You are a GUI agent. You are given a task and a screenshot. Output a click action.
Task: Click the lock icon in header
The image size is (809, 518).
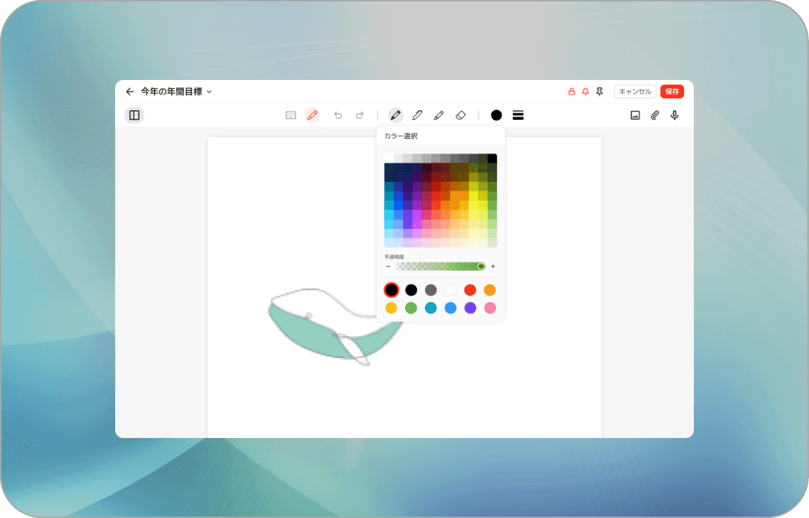[572, 91]
